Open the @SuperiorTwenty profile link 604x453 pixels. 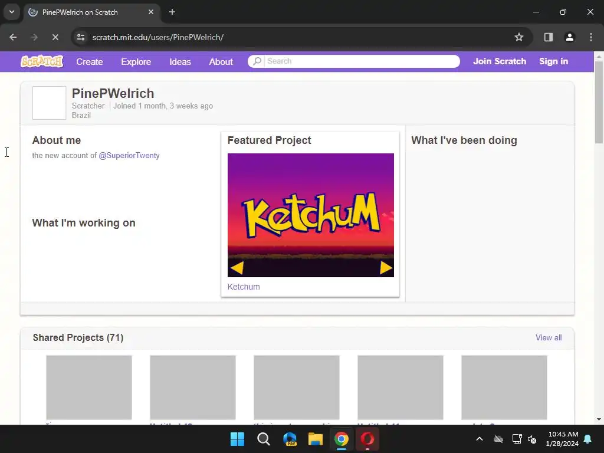click(x=129, y=155)
